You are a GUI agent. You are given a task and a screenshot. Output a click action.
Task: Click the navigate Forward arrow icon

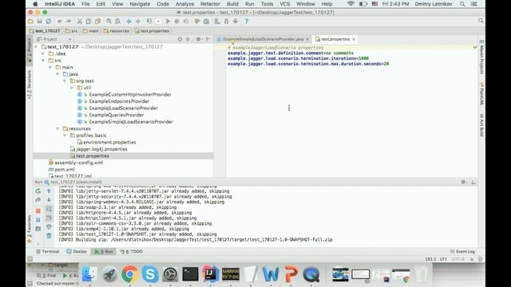tap(138, 22)
